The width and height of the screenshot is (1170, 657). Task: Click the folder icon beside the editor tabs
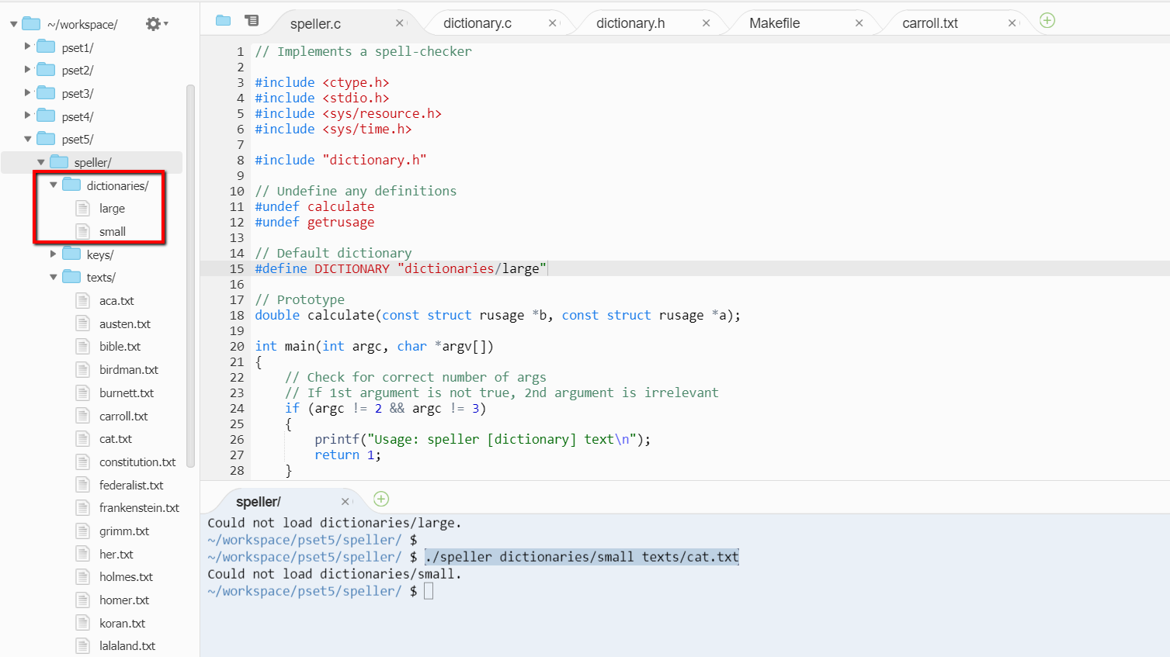(224, 21)
